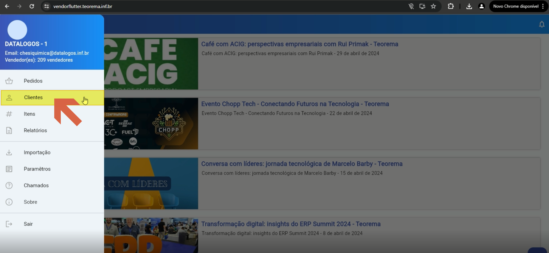Click the DATALOGOS - 1 account name

click(26, 44)
